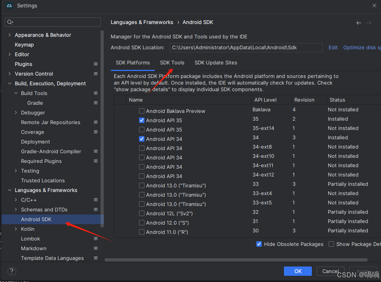Open the help question mark icon

[12, 271]
